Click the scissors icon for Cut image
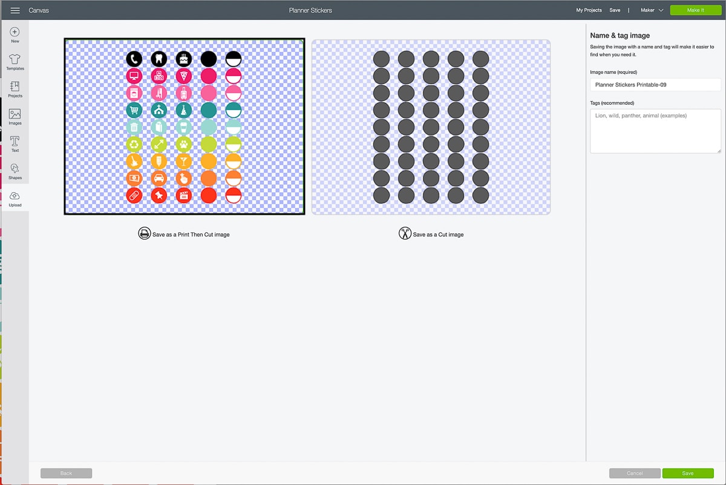This screenshot has height=485, width=726. point(405,233)
